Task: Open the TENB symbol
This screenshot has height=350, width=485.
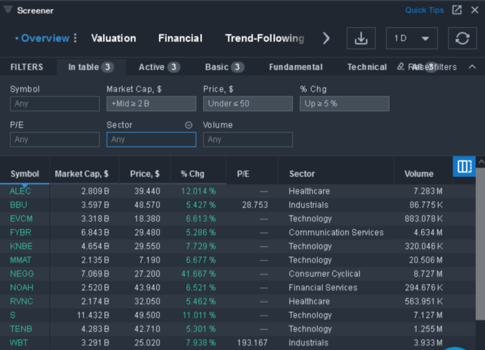Action: coord(21,329)
